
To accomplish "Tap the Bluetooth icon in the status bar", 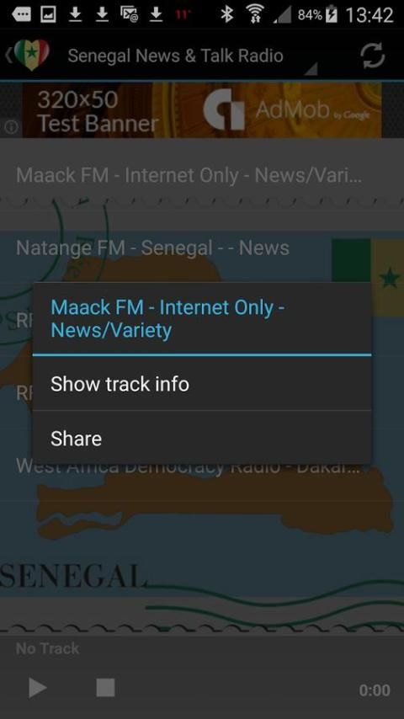I will click(226, 15).
